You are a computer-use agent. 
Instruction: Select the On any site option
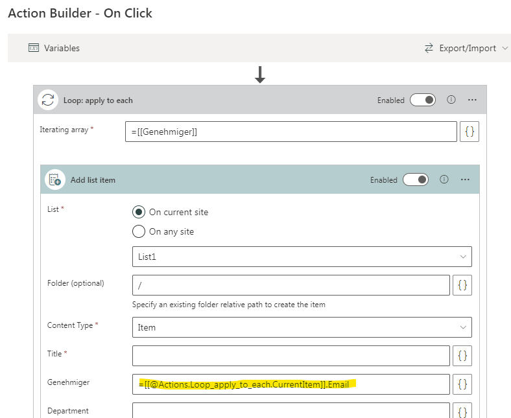(139, 231)
